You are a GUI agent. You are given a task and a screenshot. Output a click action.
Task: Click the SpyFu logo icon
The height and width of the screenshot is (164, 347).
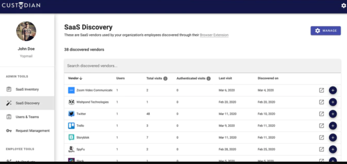click(x=71, y=149)
